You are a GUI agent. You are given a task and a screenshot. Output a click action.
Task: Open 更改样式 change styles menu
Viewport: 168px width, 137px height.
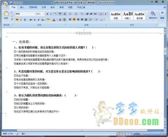click(153, 15)
